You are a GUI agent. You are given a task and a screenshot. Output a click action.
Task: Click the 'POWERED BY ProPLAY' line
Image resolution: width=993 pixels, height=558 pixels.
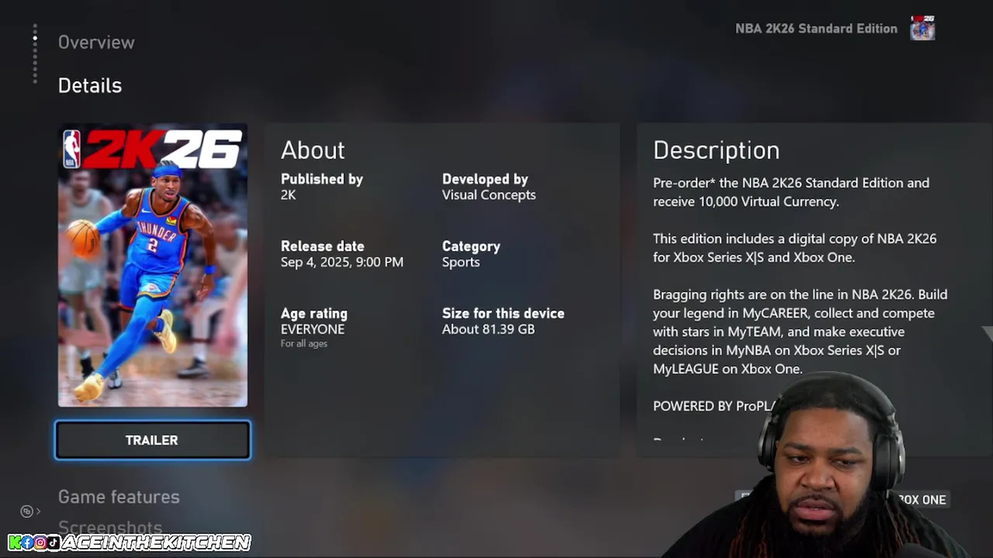714,406
